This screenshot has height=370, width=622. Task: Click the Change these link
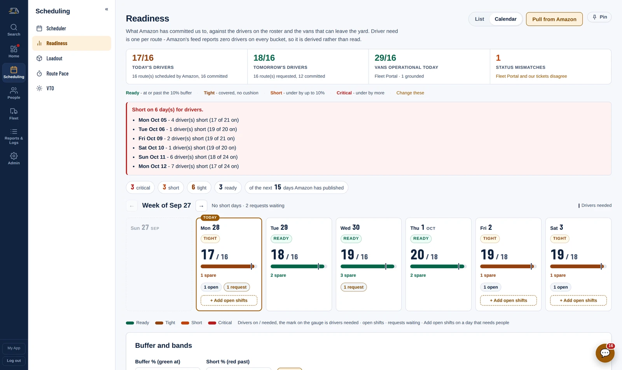[410, 93]
